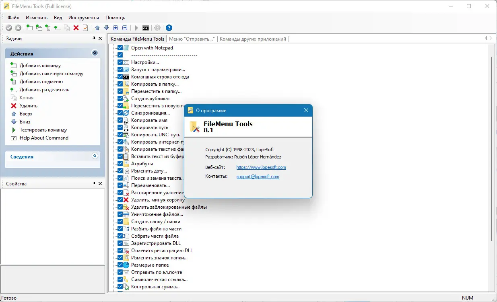Click the Размеры в папке pie chart icon
Viewport: 497px width, 302px height.
pos(126,265)
